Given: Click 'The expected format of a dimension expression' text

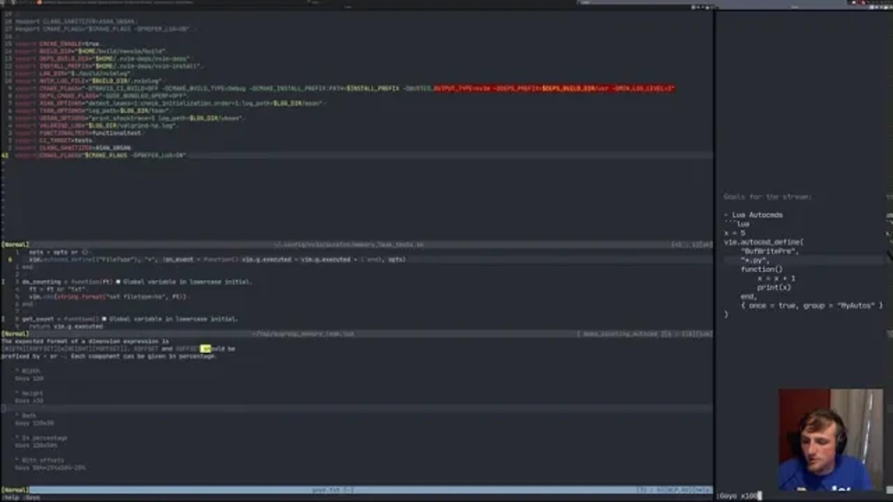Looking at the screenshot, I should click(x=85, y=341).
